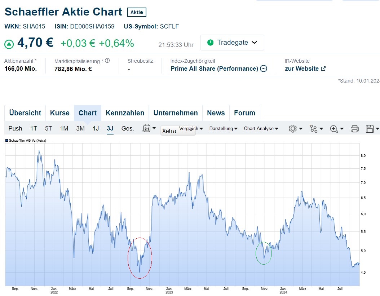Select the Ges. time range option
Image resolution: width=380 pixels, height=296 pixels.
pos(127,128)
